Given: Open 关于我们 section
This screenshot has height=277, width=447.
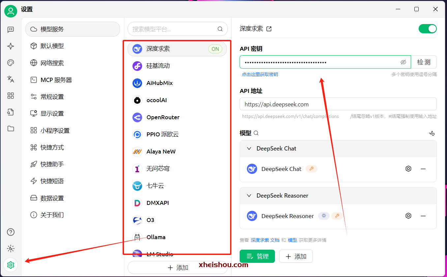Looking at the screenshot, I should coord(73,215).
